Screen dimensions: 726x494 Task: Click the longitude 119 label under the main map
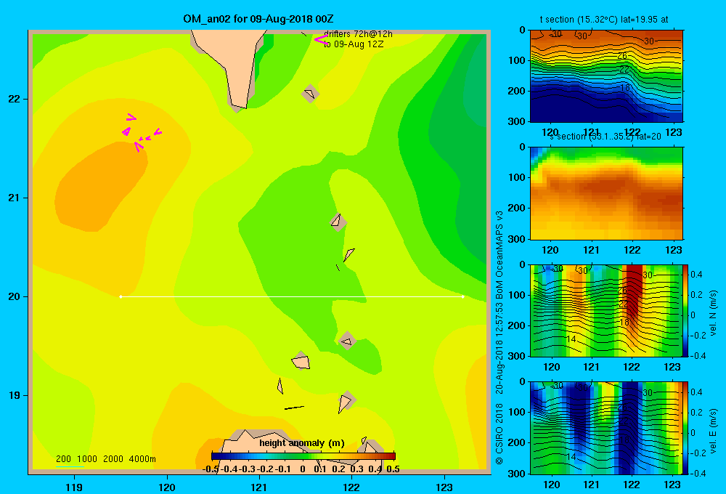[74, 487]
